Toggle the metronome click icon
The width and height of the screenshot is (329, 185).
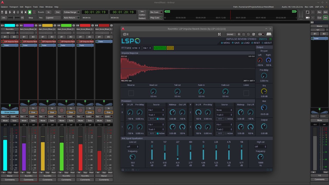tap(6, 12)
